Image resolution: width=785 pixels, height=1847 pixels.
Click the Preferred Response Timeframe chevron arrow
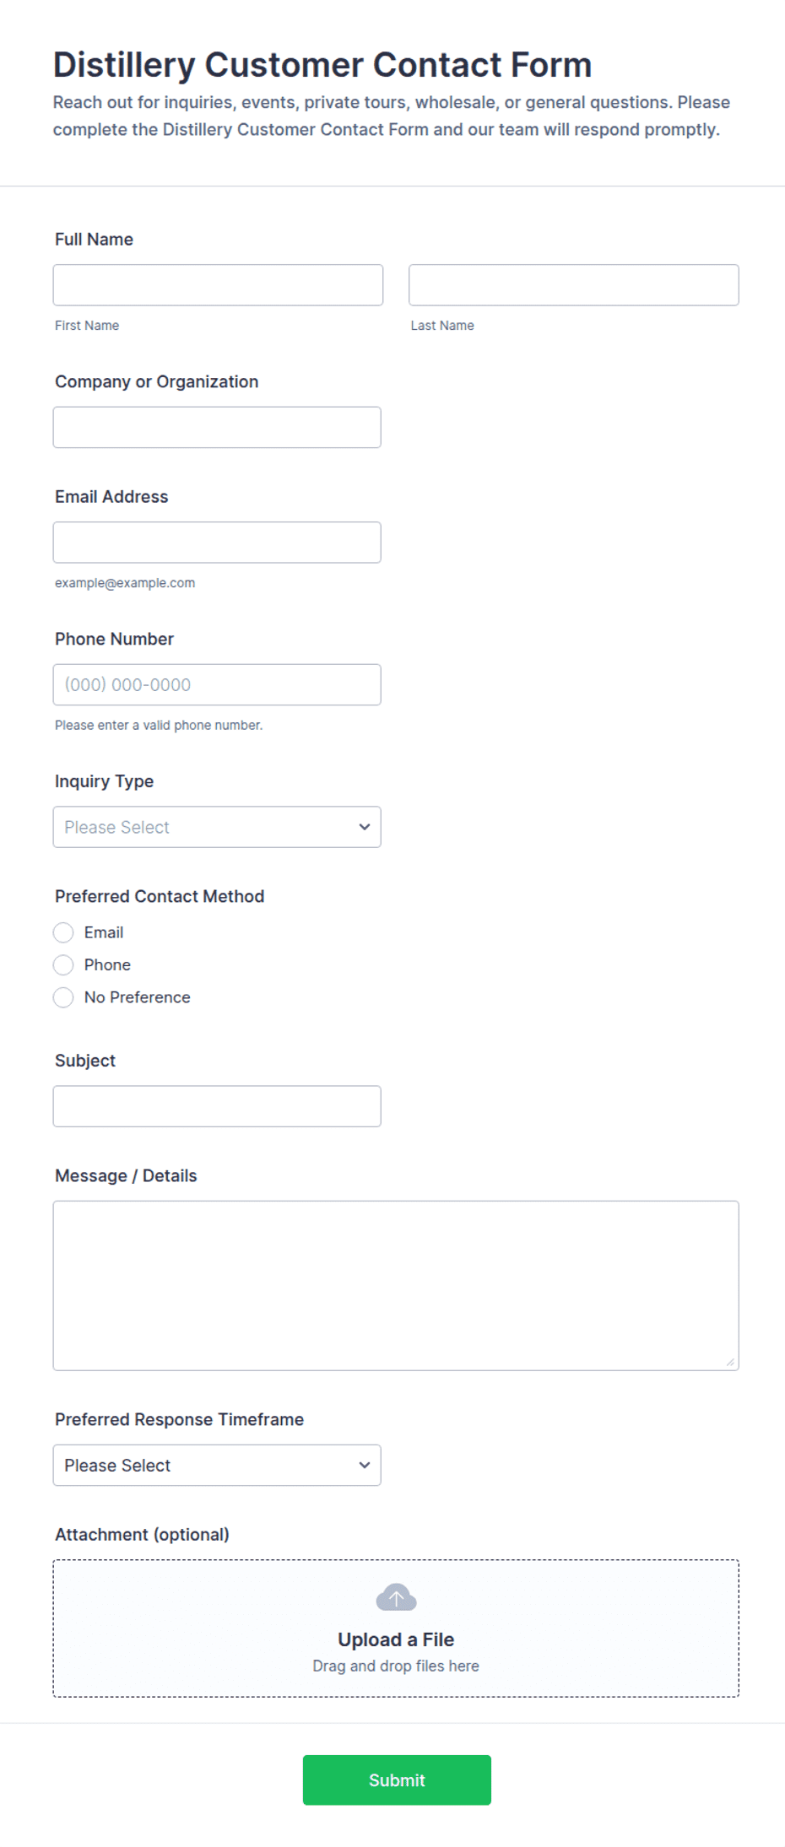365,1465
